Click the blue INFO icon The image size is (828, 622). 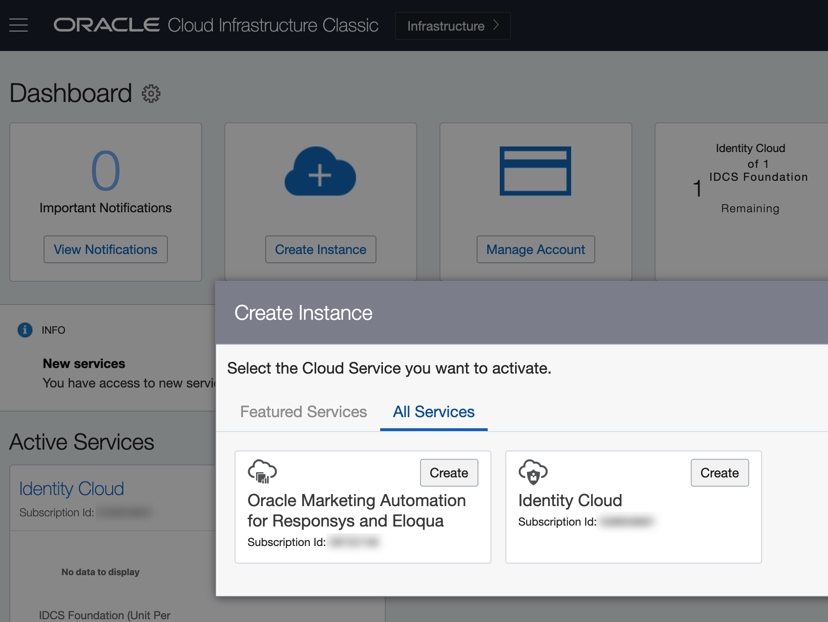click(x=25, y=330)
